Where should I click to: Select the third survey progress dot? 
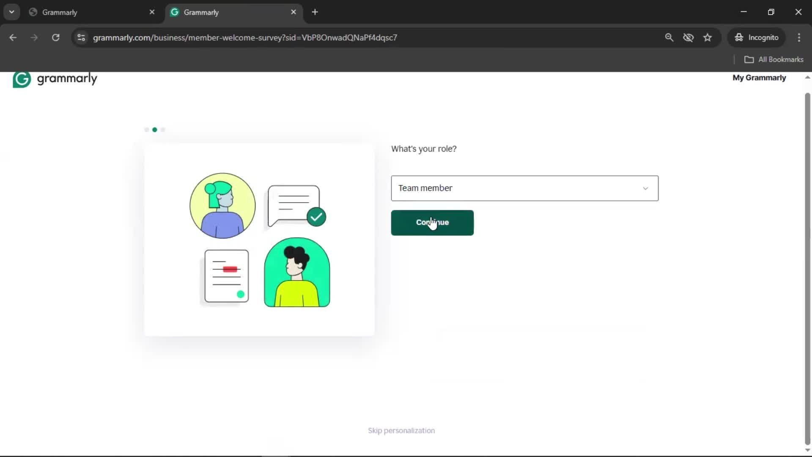163,130
